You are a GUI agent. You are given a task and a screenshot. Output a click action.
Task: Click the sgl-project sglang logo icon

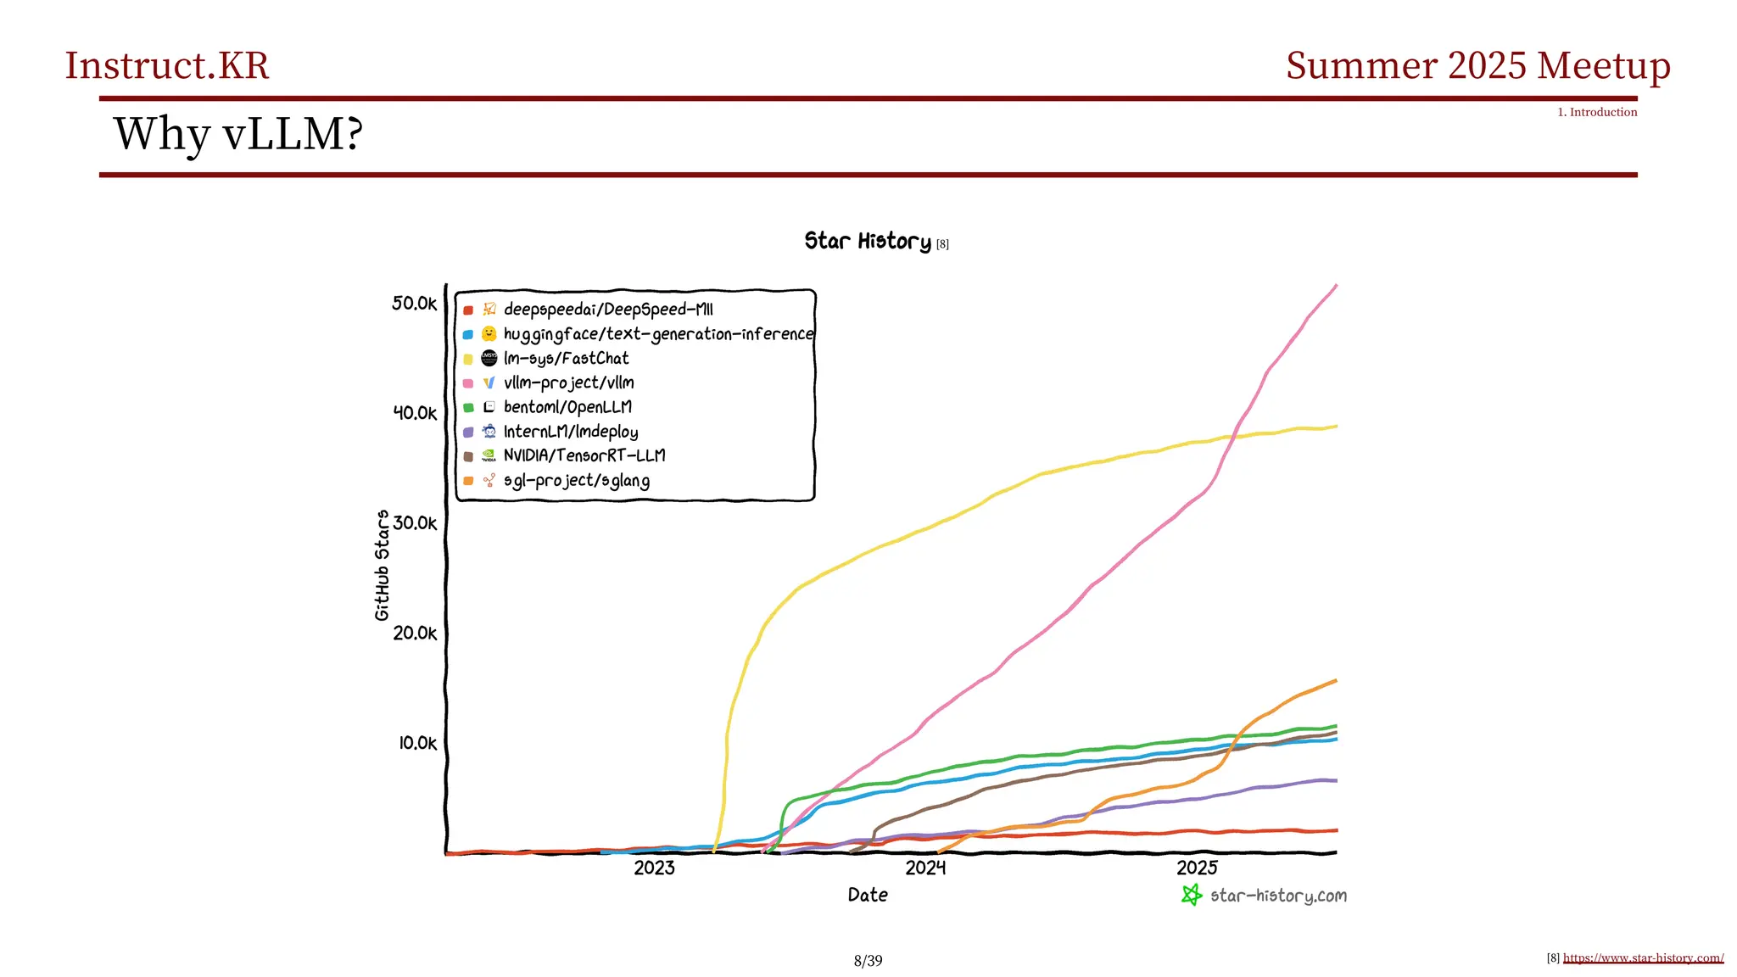coord(489,481)
